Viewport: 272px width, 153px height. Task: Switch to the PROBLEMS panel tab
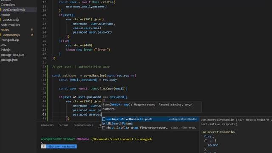tap(47, 125)
